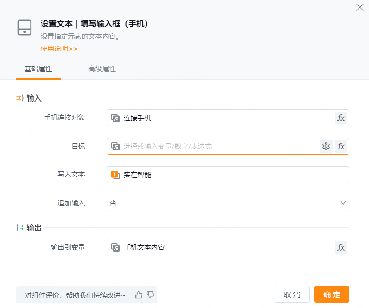This screenshot has width=369, height=308.
Task: Click fx expression icon in 目标 field
Action: [341, 146]
